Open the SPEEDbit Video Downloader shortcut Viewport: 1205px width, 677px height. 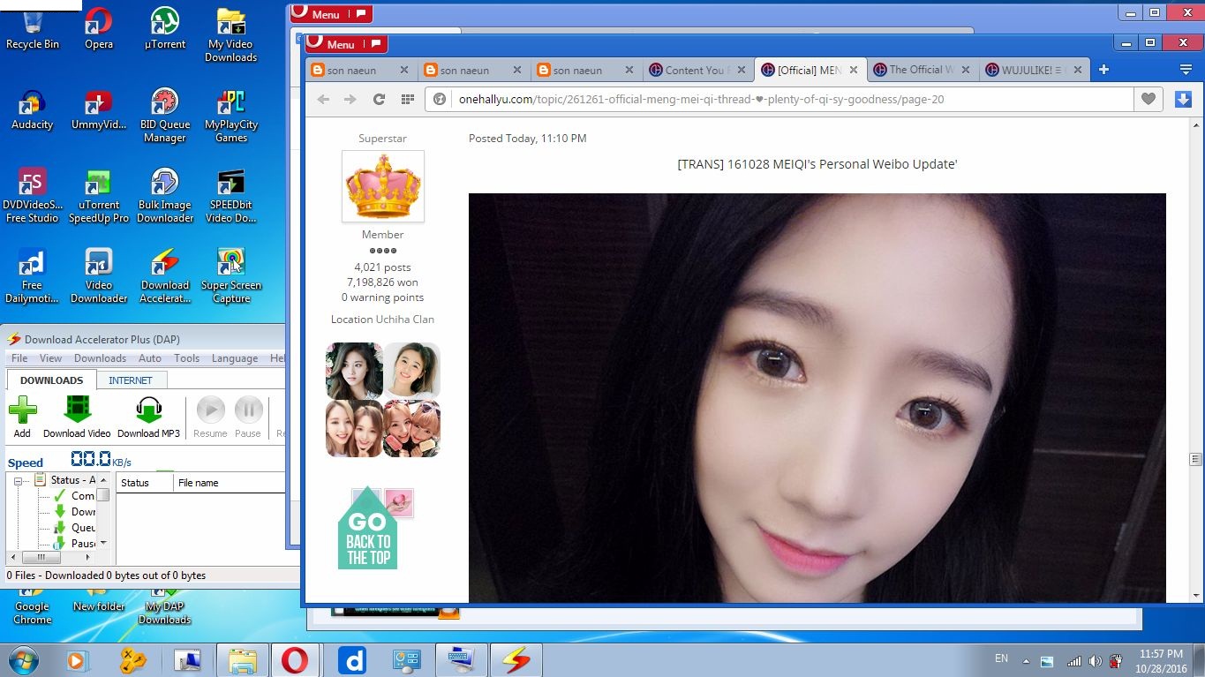[231, 196]
